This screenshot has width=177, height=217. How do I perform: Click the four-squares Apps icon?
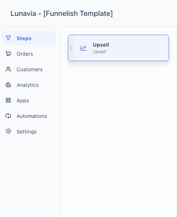(8, 100)
